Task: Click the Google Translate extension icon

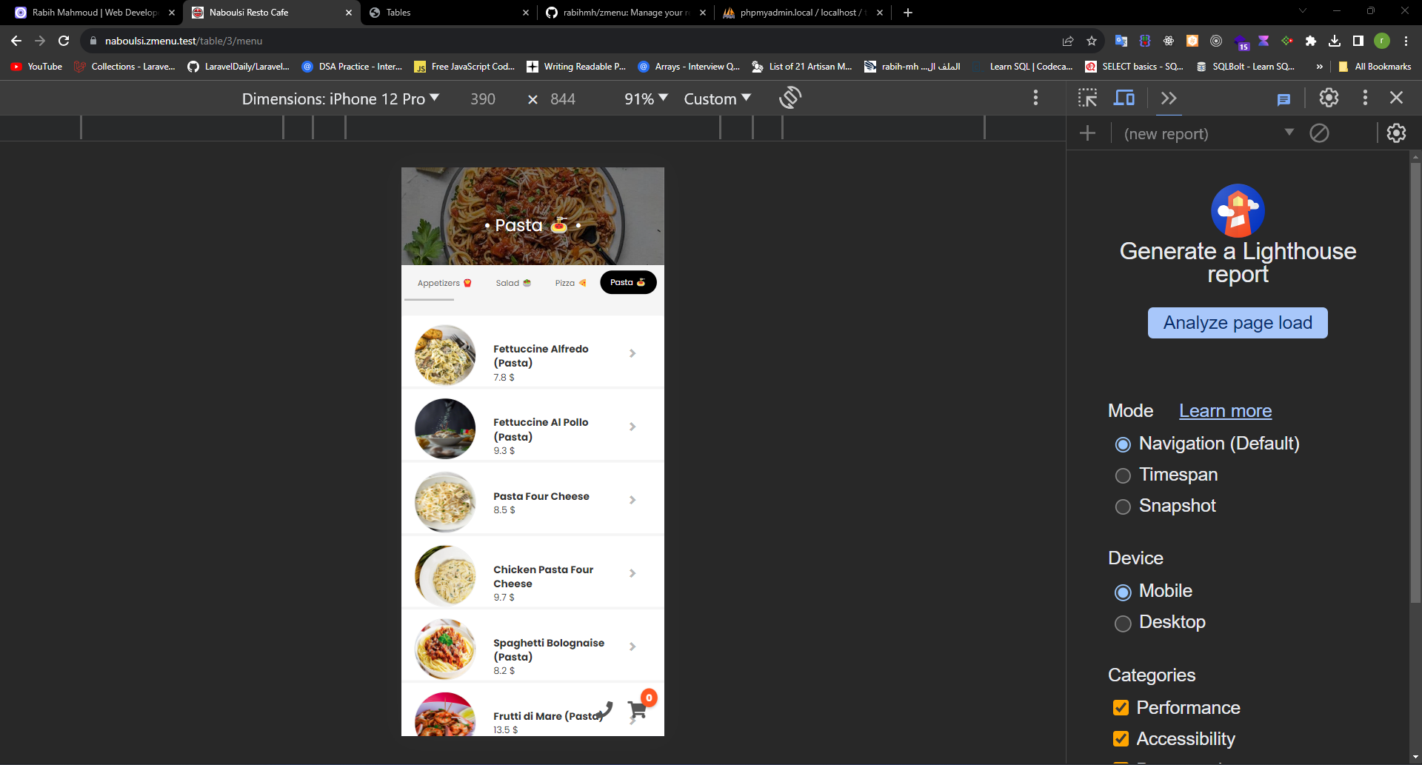Action: click(x=1121, y=41)
